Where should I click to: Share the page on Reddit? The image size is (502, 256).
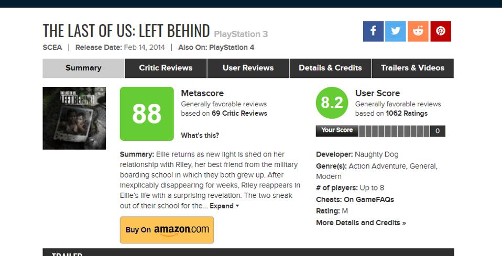[418, 31]
